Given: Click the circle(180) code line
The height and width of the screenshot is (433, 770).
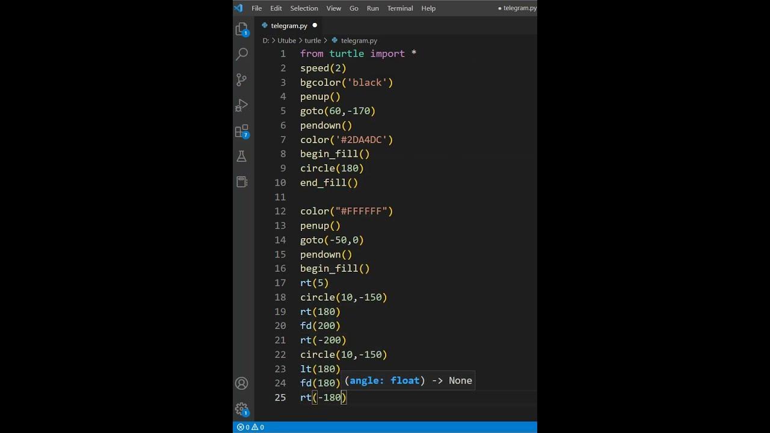Looking at the screenshot, I should point(332,168).
